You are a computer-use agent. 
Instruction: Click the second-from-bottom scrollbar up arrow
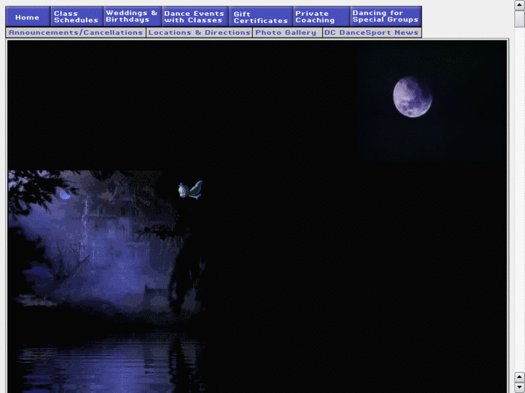coord(519,377)
